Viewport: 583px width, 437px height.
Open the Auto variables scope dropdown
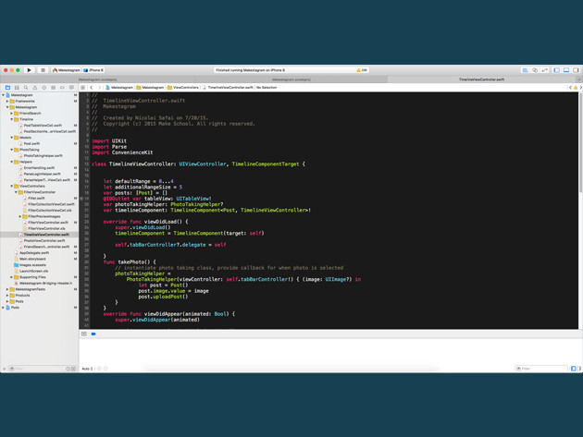pyautogui.click(x=87, y=369)
